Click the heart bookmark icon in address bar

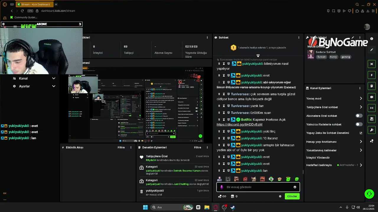pos(350,11)
